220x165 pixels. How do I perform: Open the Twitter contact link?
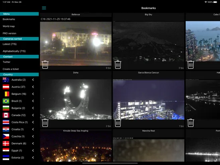tap(6, 62)
